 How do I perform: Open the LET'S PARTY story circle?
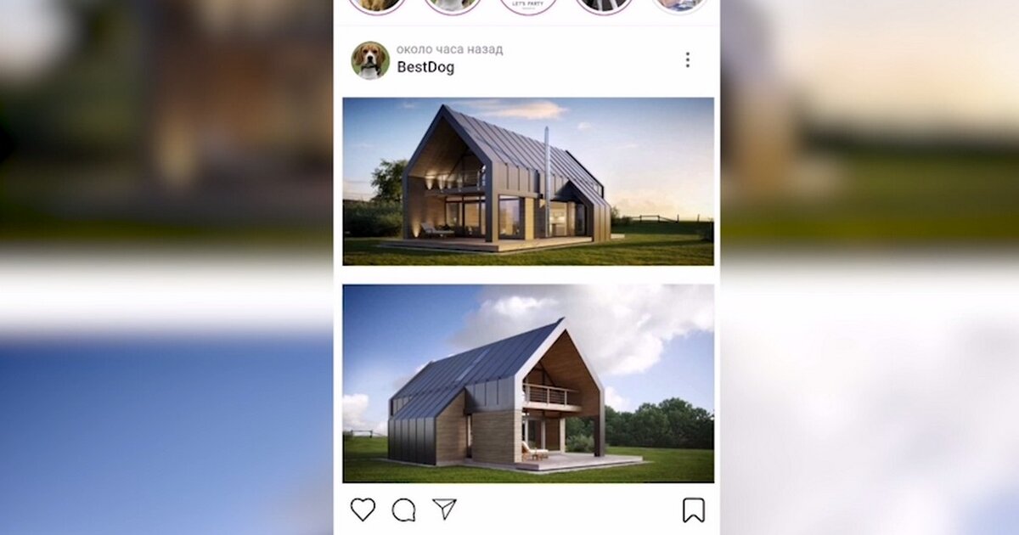528,4
